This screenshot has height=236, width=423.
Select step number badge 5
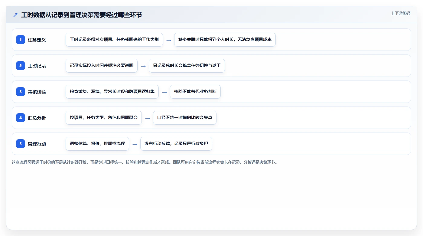21,144
